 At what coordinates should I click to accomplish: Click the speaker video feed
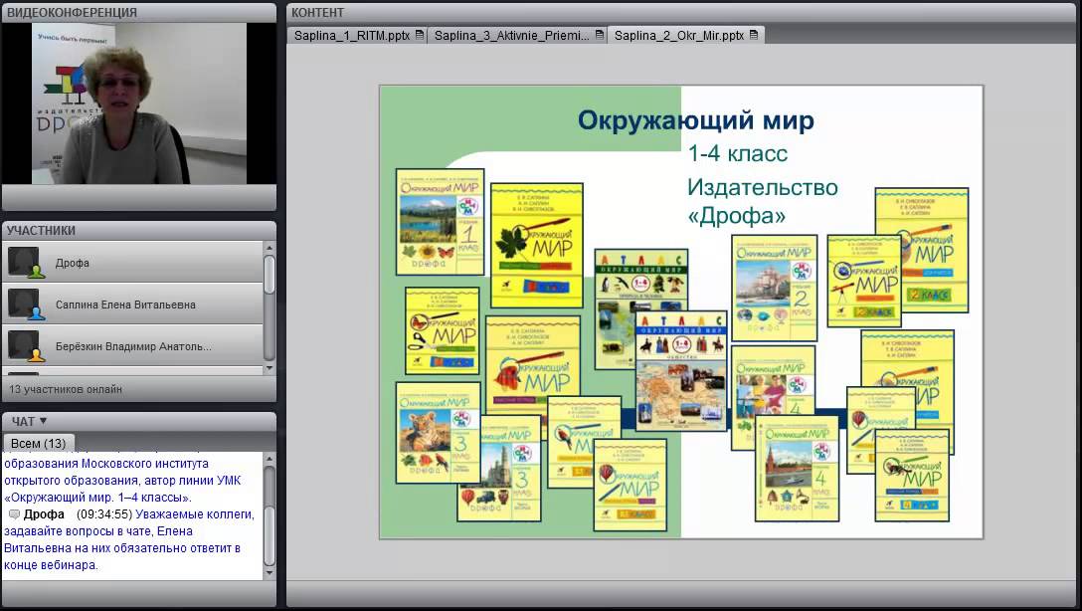[x=138, y=103]
